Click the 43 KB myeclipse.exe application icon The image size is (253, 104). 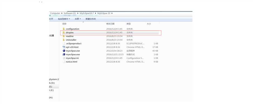pyautogui.click(x=64, y=51)
